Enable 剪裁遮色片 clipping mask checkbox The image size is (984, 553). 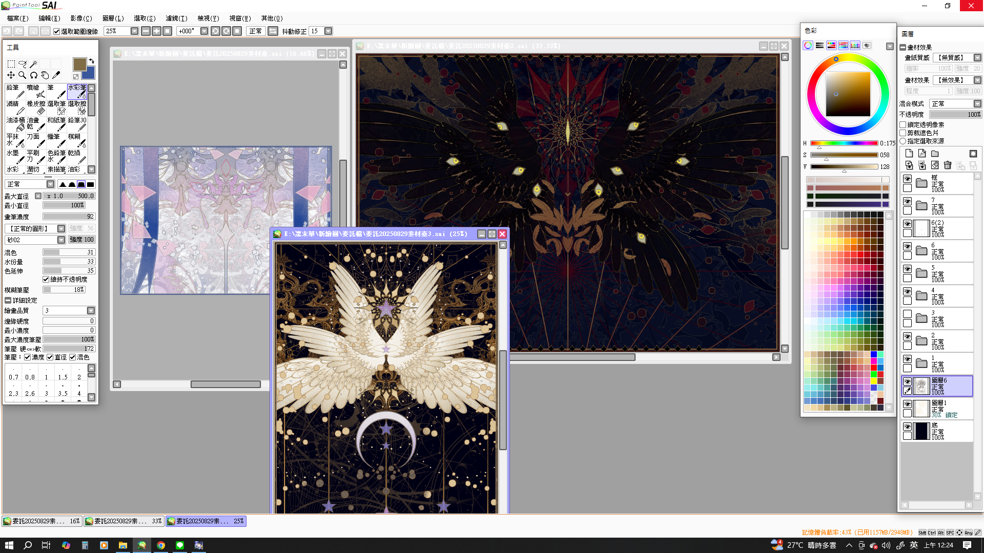pos(903,133)
